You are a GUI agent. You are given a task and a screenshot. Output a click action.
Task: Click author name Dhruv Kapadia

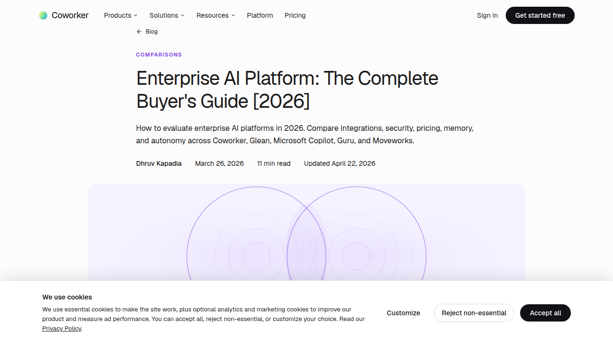[x=159, y=163]
